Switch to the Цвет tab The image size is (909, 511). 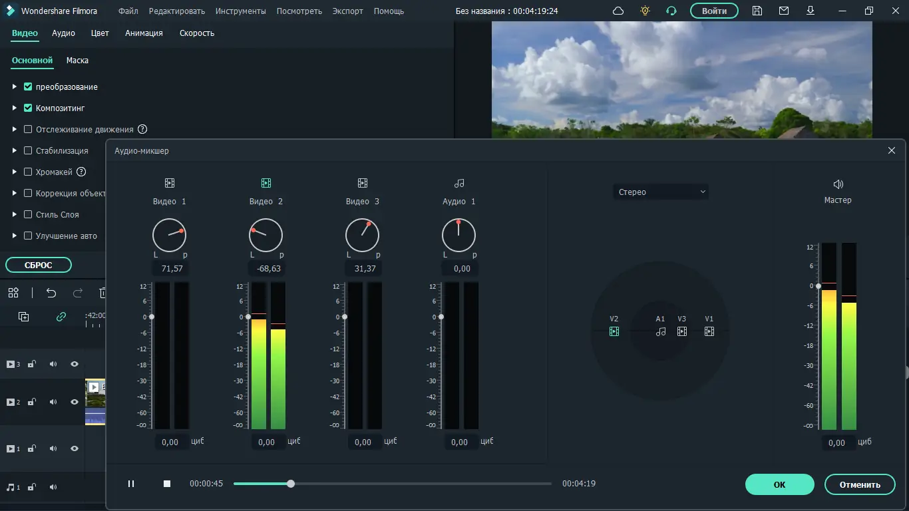click(x=100, y=33)
